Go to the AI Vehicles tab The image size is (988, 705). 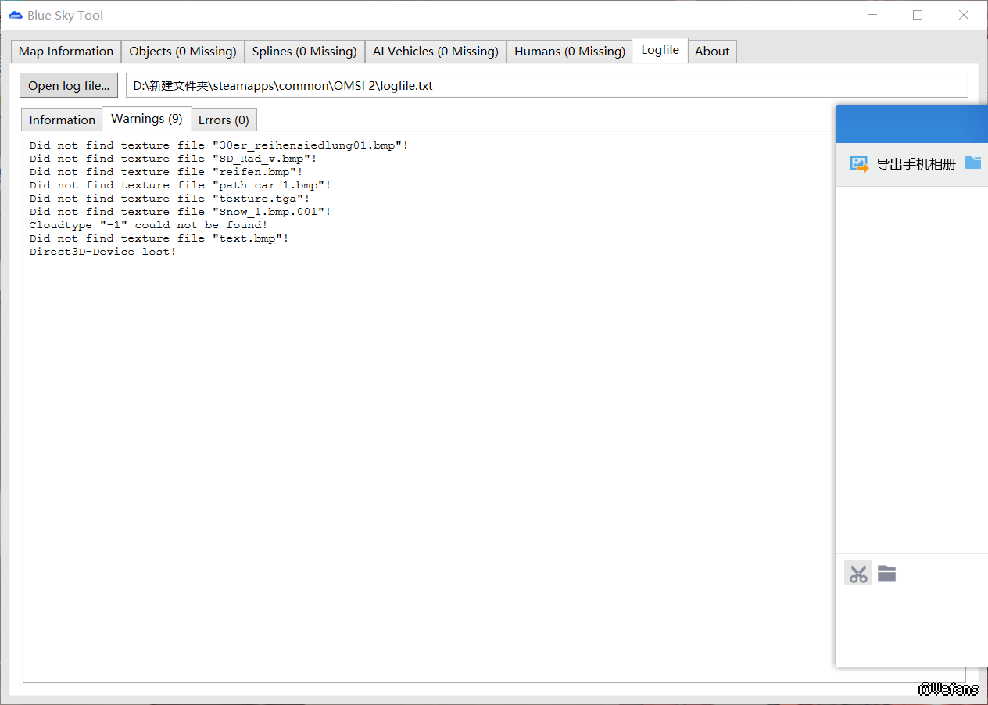(435, 52)
